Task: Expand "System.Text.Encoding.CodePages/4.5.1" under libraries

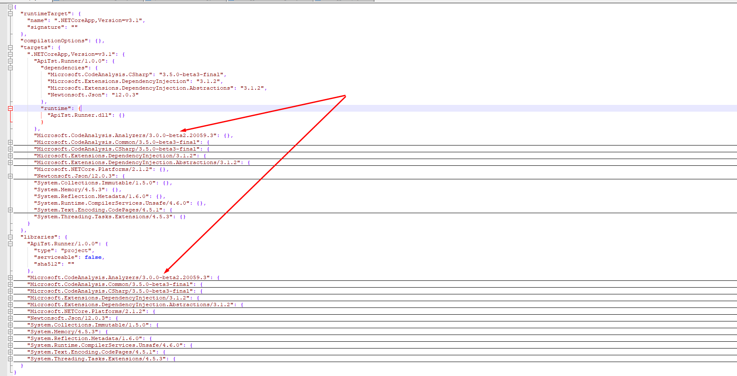Action: coord(10,352)
